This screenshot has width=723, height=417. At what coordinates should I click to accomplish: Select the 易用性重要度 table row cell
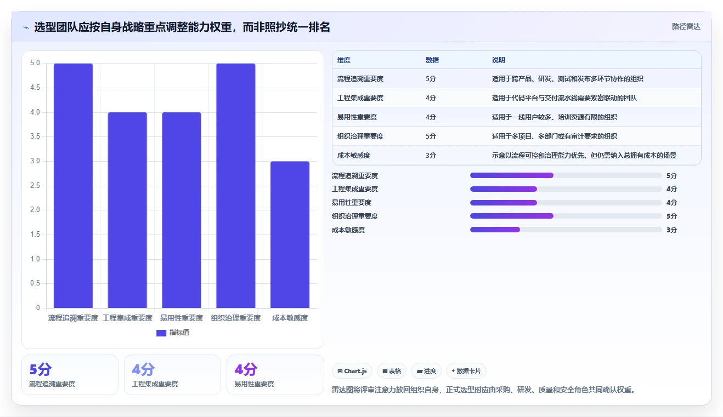357,117
